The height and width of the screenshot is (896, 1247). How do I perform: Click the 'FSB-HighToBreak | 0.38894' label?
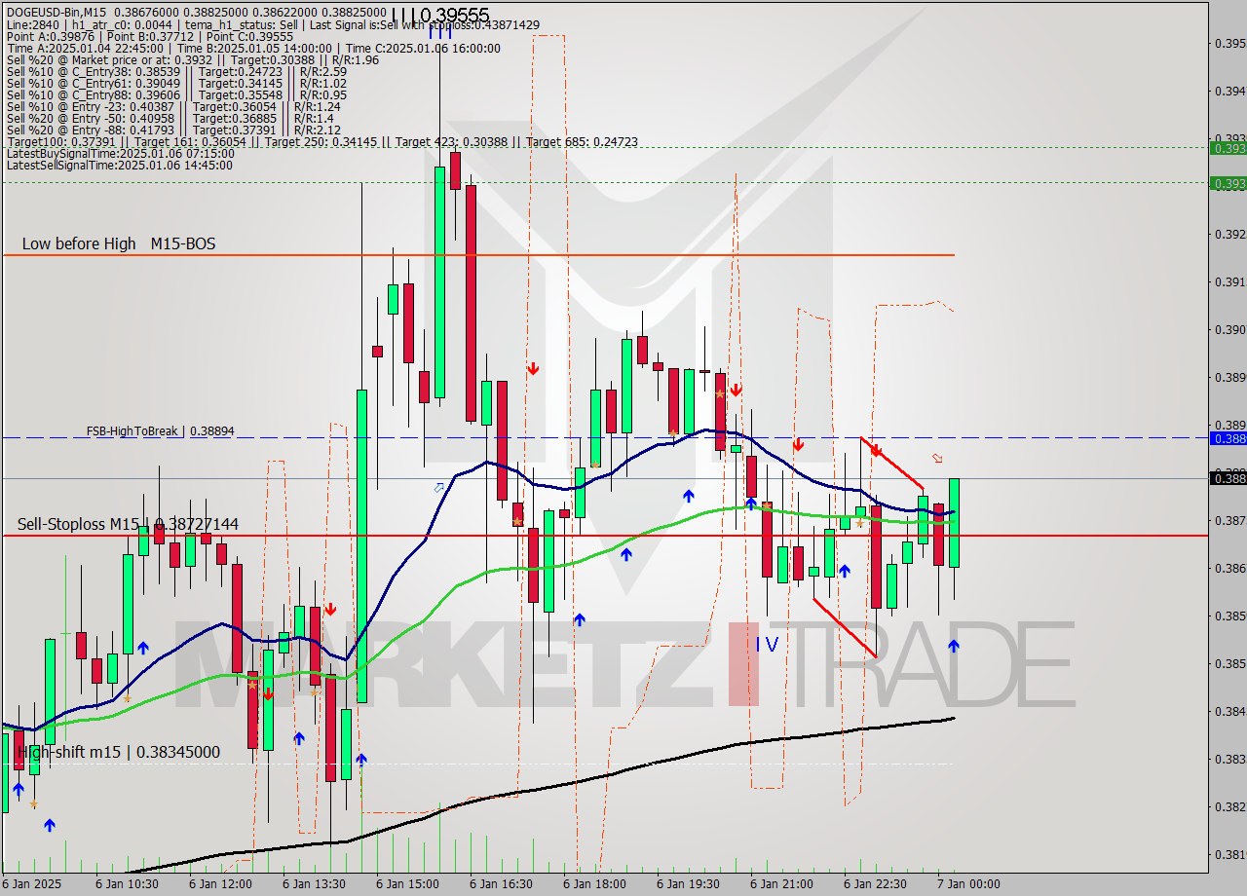click(x=160, y=430)
